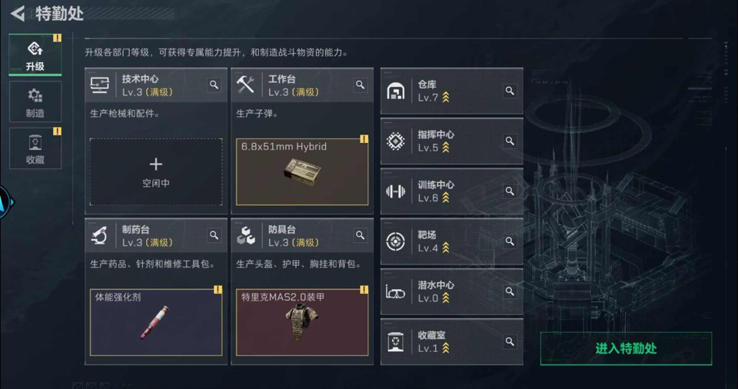Click the 训练中心 dumbbell icon
The image size is (738, 389).
(x=395, y=191)
